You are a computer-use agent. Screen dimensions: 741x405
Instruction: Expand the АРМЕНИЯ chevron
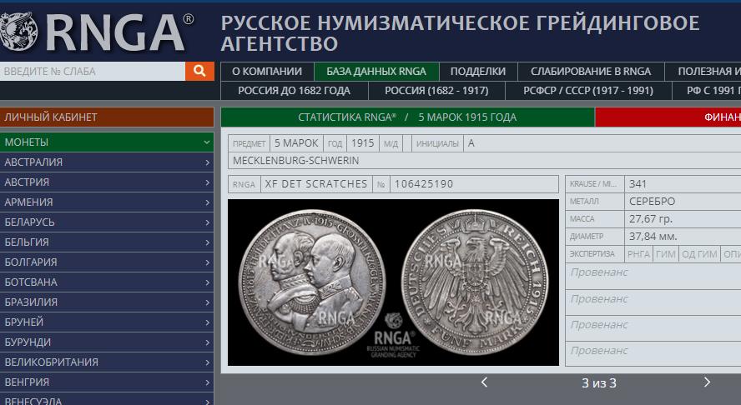207,202
